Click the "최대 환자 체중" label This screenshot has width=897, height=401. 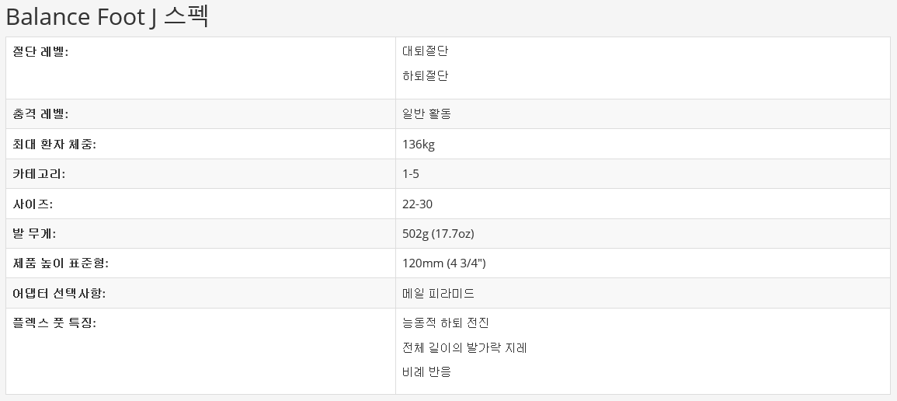(x=54, y=145)
